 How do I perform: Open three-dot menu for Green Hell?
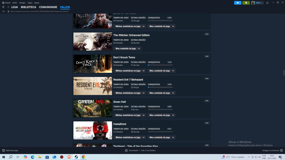tap(207, 101)
